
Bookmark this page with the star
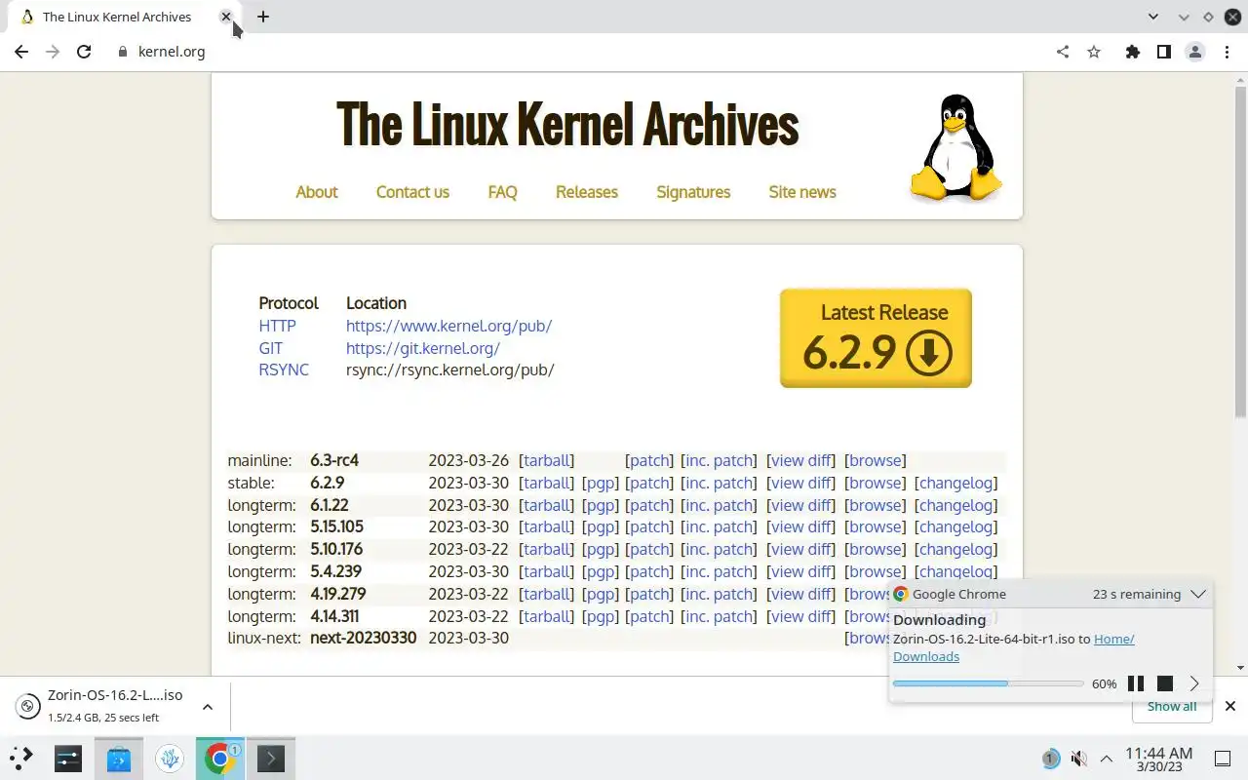(x=1094, y=52)
